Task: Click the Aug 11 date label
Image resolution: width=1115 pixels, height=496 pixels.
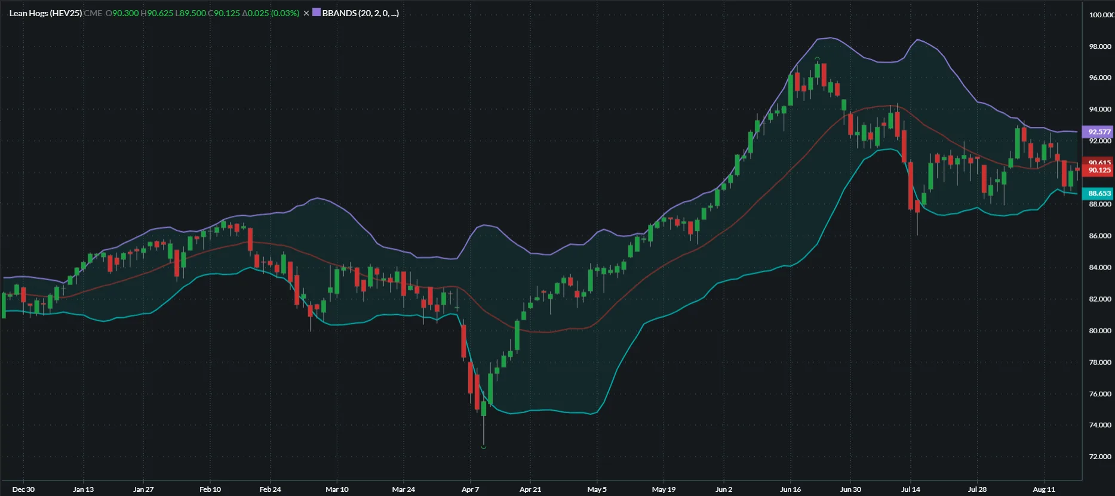Action: pos(1043,489)
